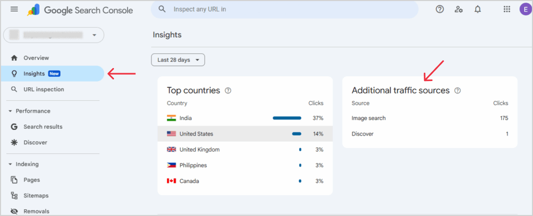
Task: Click the Philippines flag icon
Action: [x=171, y=166]
